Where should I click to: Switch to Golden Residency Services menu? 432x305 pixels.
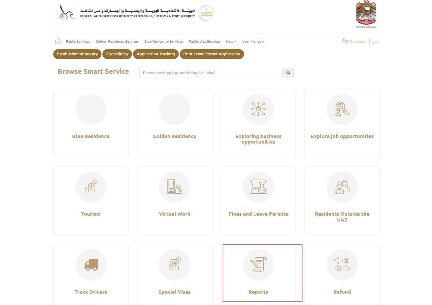pos(117,41)
